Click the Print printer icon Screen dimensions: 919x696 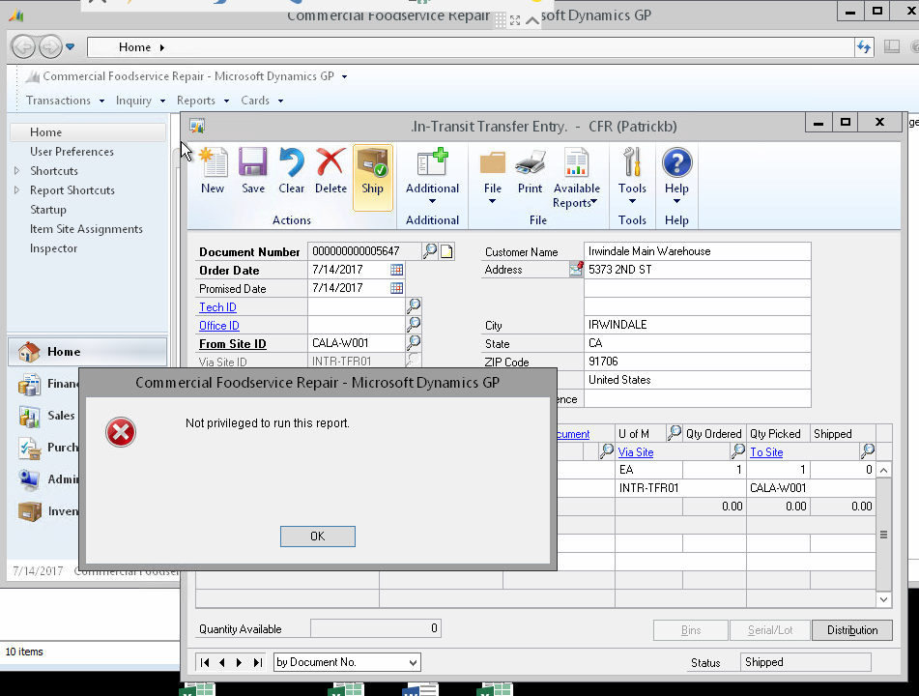[x=530, y=171]
